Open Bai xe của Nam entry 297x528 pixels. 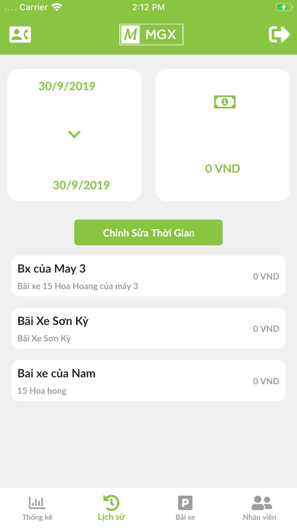pos(148,381)
